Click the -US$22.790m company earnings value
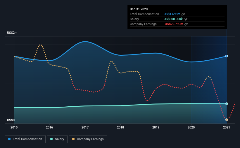This screenshot has height=148, width=240. [173, 24]
